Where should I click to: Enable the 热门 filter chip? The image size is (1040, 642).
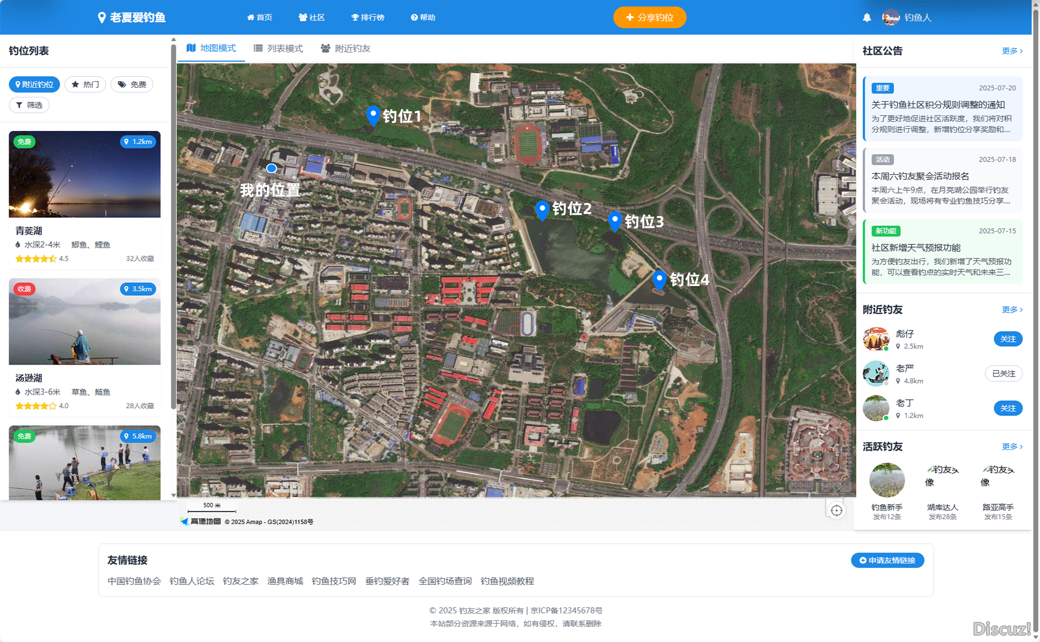coord(85,85)
